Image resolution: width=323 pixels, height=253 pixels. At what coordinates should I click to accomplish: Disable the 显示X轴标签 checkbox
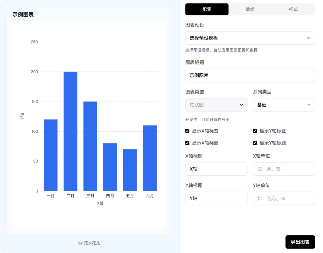[187, 131]
